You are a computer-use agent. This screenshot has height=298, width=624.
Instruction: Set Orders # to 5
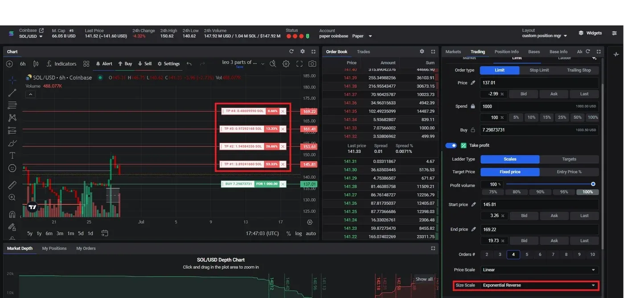tap(527, 254)
